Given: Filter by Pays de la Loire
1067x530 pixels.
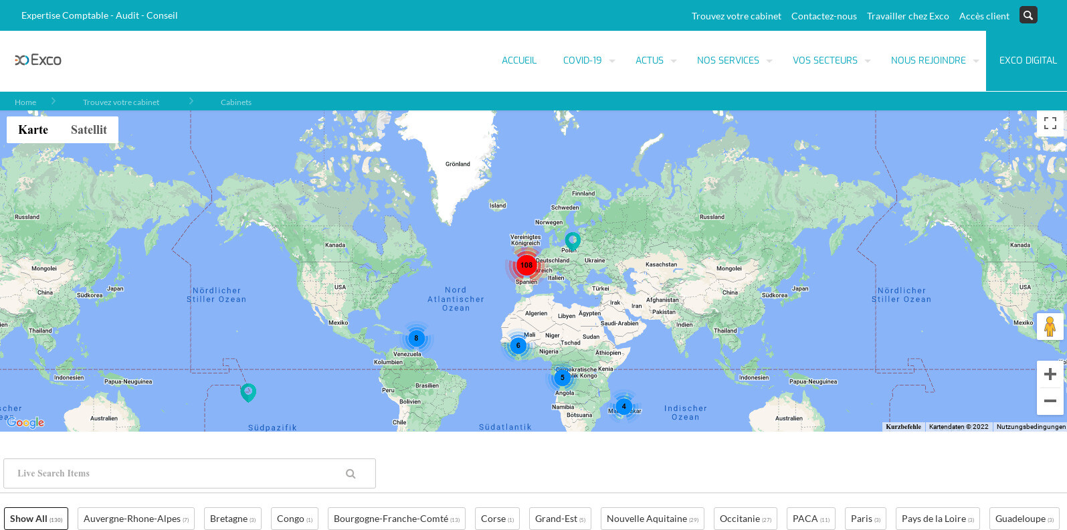Looking at the screenshot, I should 938,519.
